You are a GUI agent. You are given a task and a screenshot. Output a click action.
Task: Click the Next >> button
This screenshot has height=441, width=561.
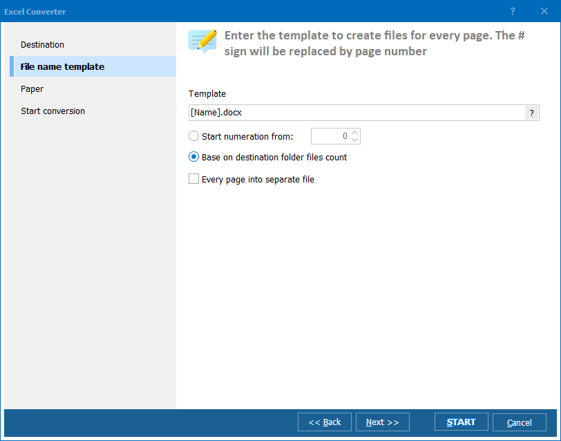383,422
